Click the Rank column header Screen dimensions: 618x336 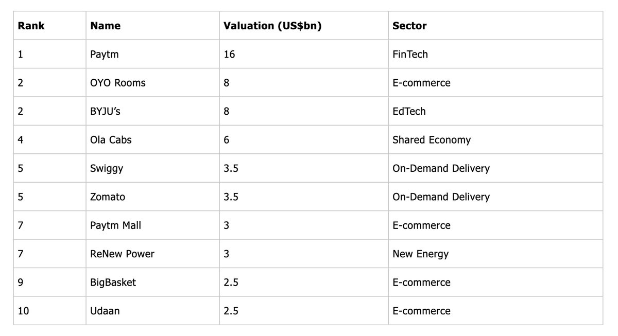(x=31, y=26)
